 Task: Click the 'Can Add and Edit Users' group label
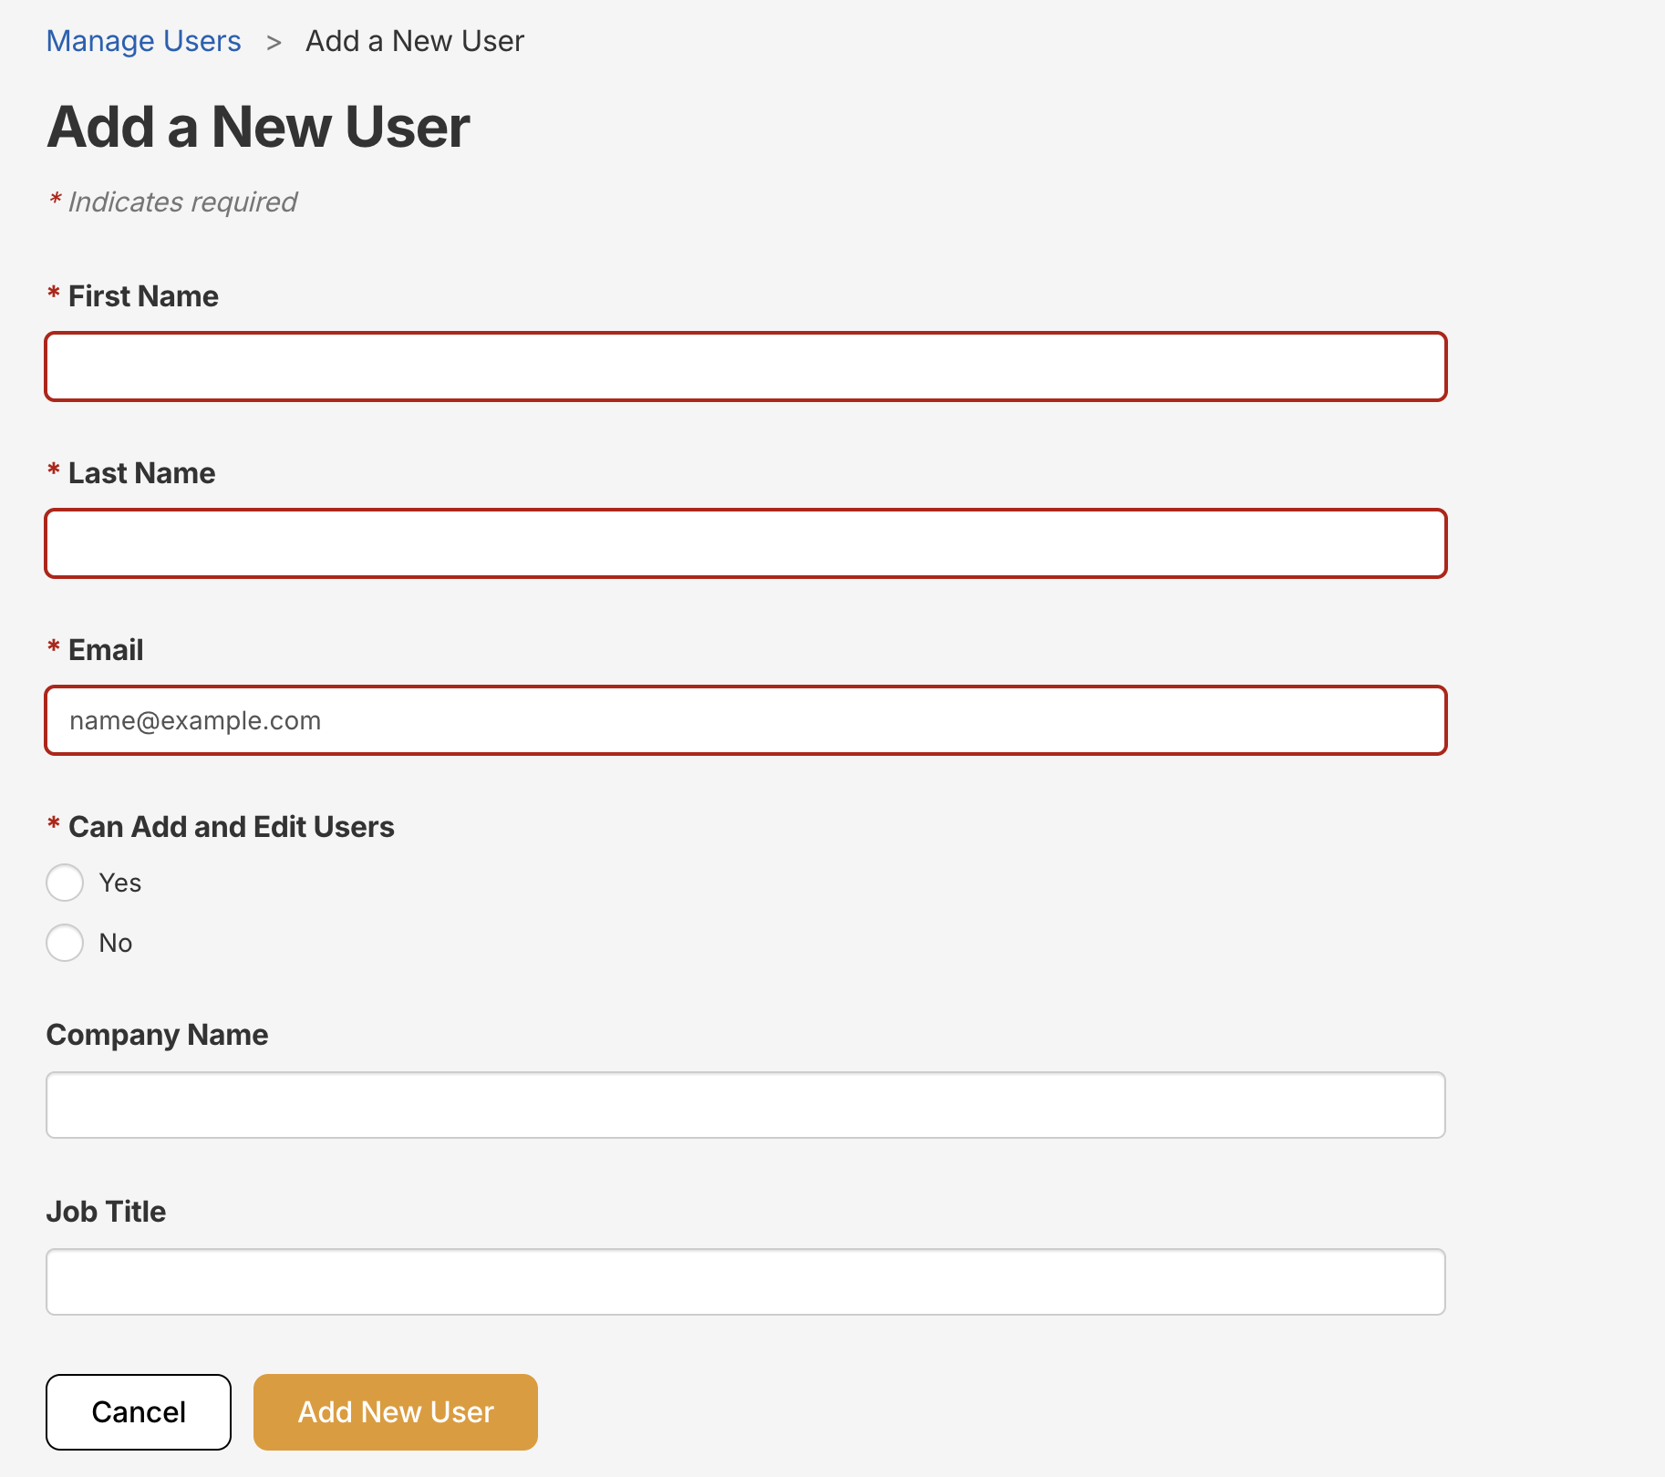point(231,827)
